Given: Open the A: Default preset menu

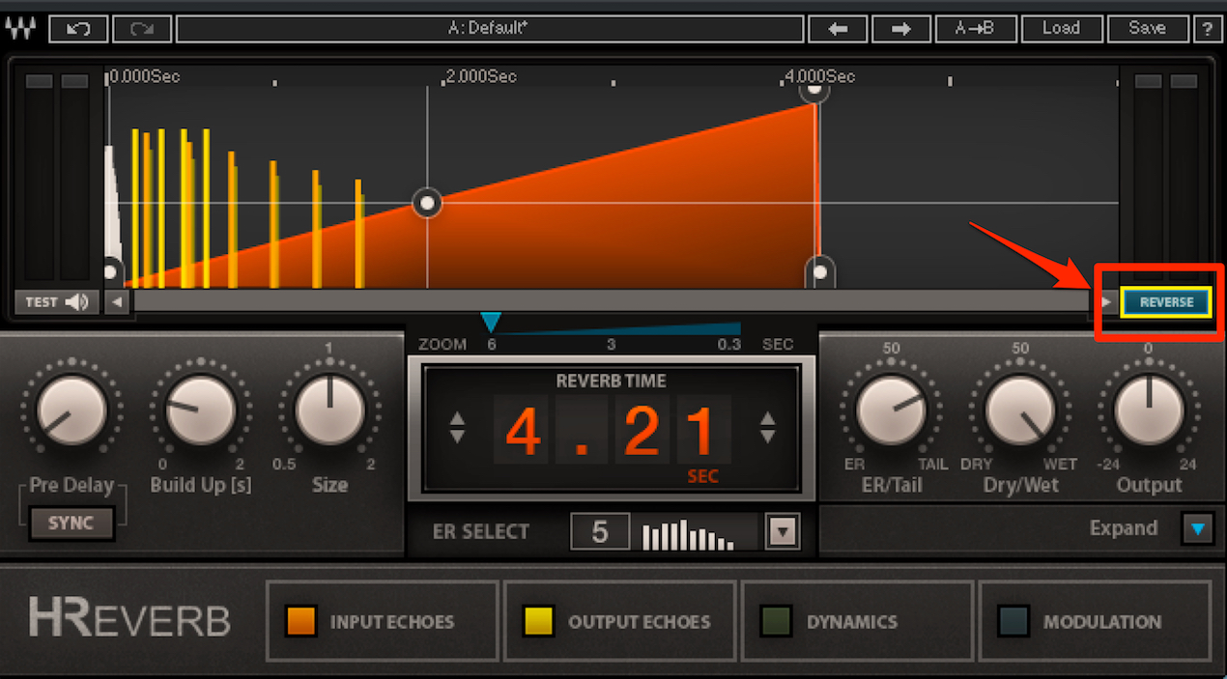Looking at the screenshot, I should click(490, 28).
